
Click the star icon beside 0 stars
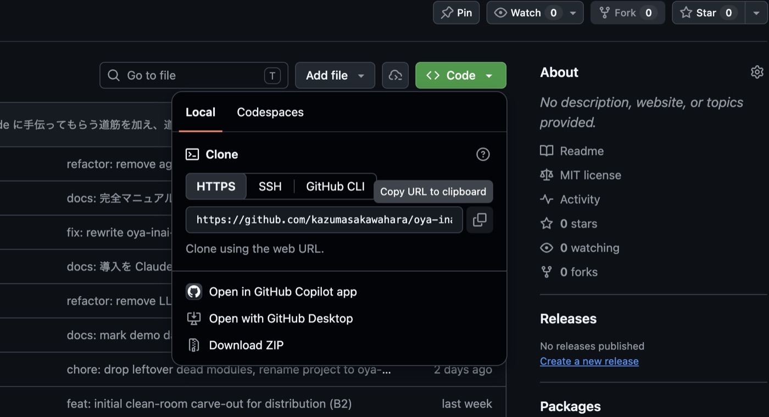pos(547,224)
